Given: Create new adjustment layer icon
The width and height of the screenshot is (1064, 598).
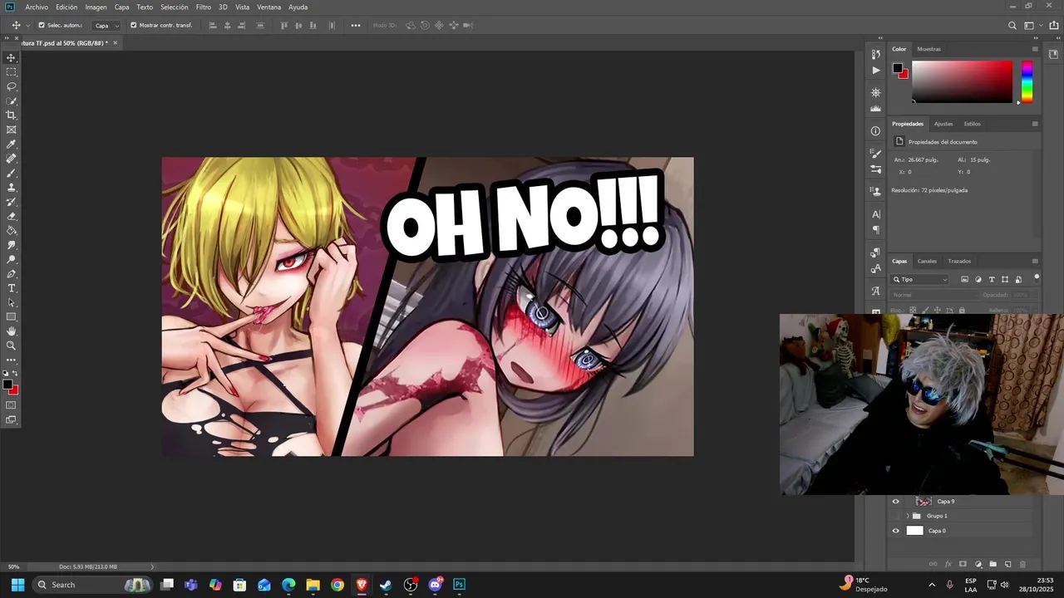Looking at the screenshot, I should (978, 564).
